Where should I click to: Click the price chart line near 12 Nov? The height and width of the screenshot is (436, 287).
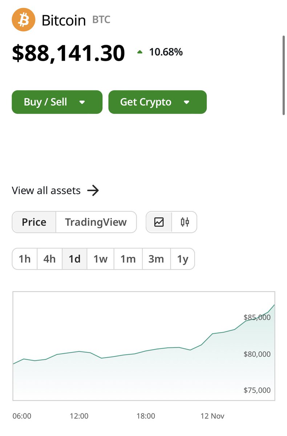[x=213, y=334]
